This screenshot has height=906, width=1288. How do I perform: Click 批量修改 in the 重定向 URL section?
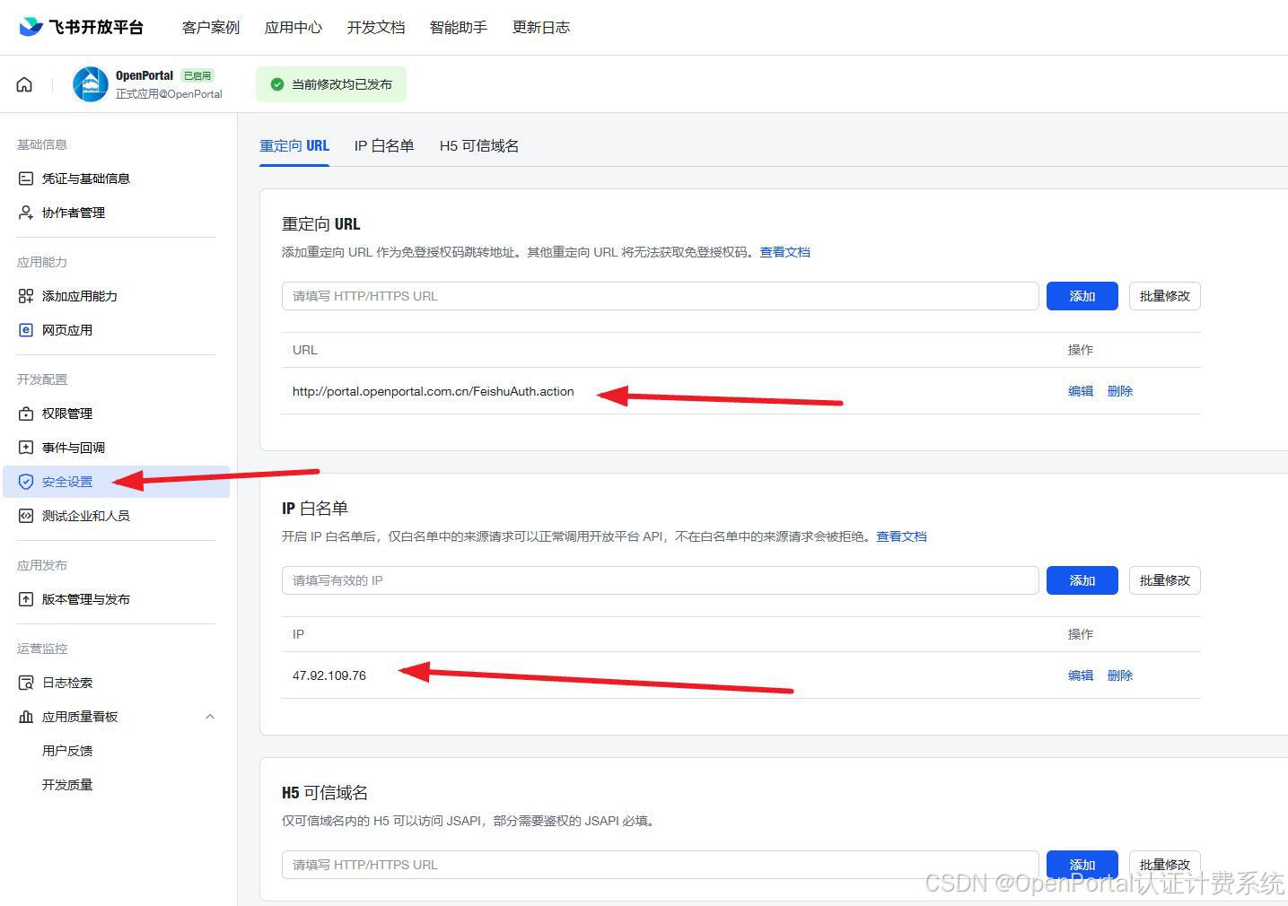tap(1165, 296)
